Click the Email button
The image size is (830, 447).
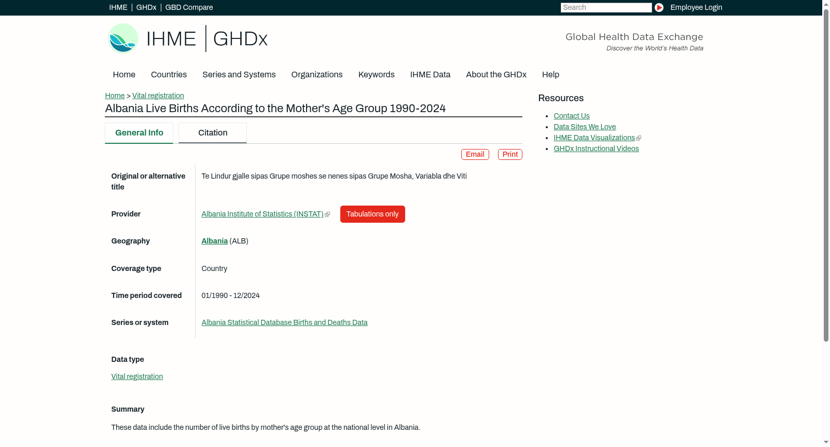[x=475, y=155]
